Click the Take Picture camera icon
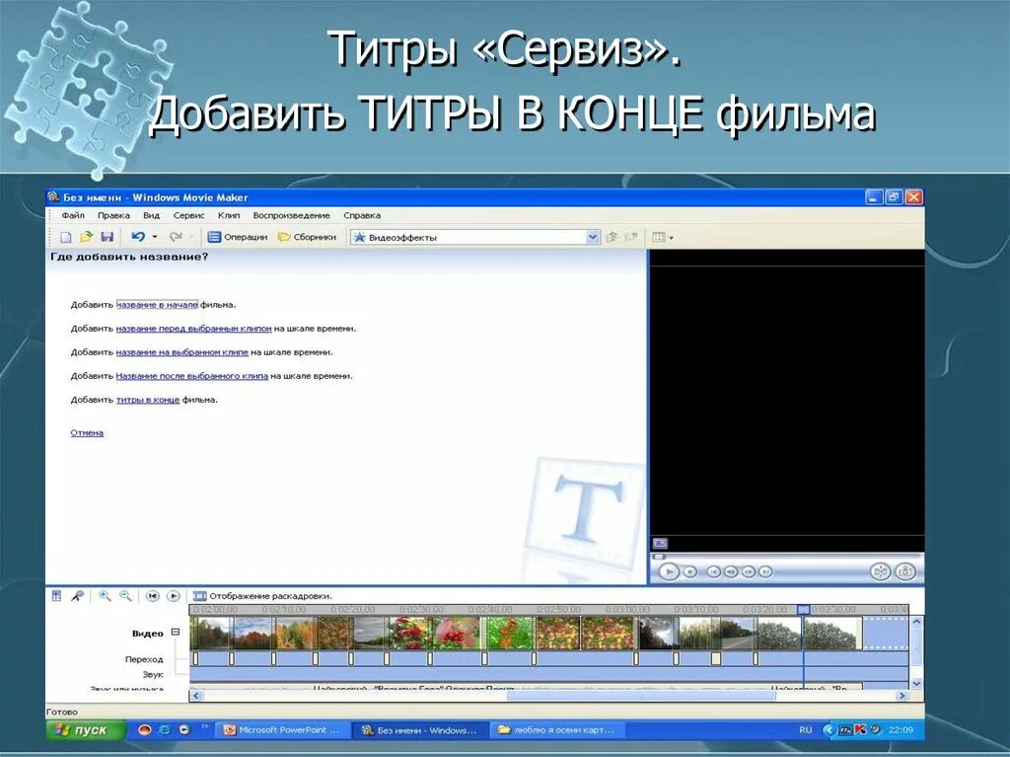This screenshot has height=757, width=1010. click(x=905, y=571)
